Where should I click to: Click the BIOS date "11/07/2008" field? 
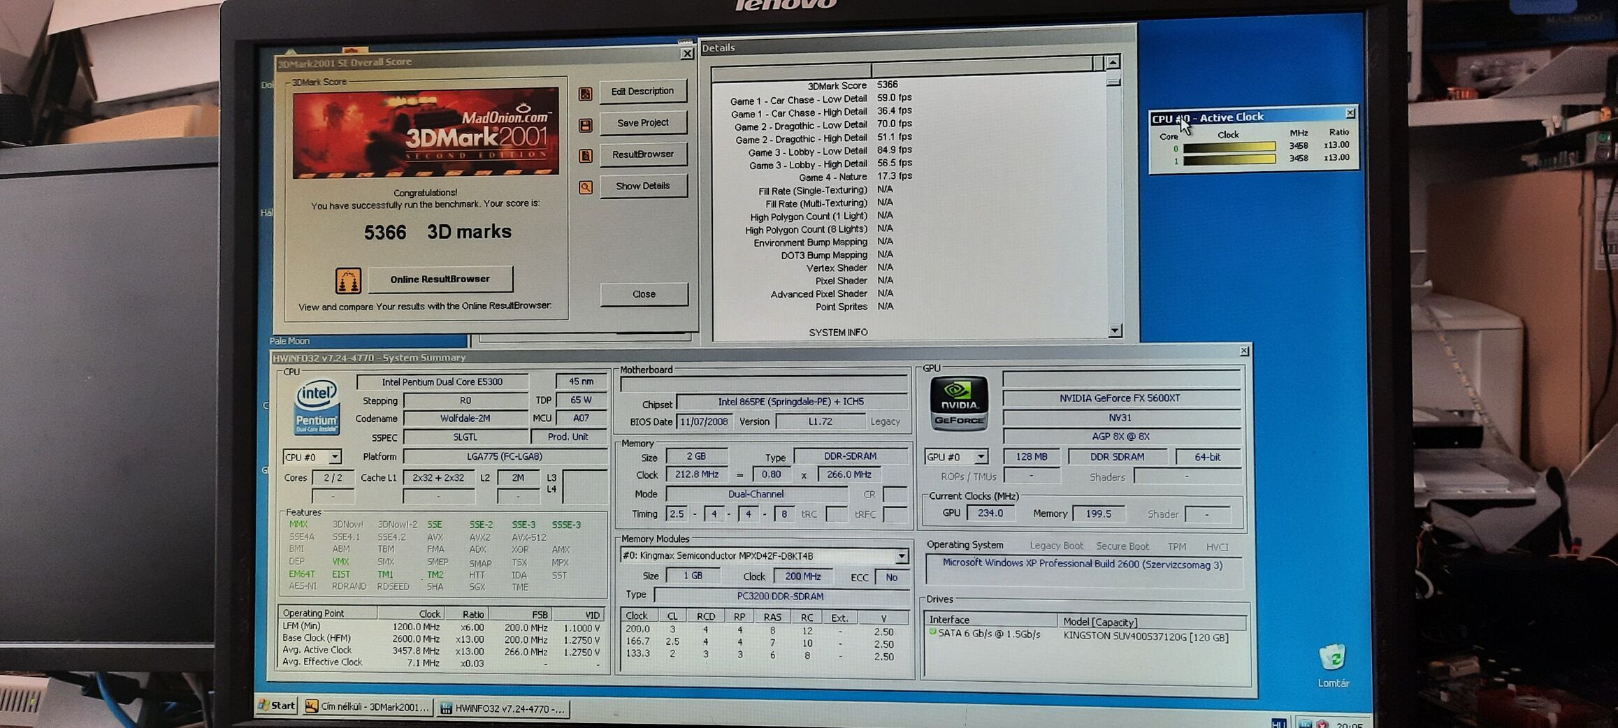[705, 422]
